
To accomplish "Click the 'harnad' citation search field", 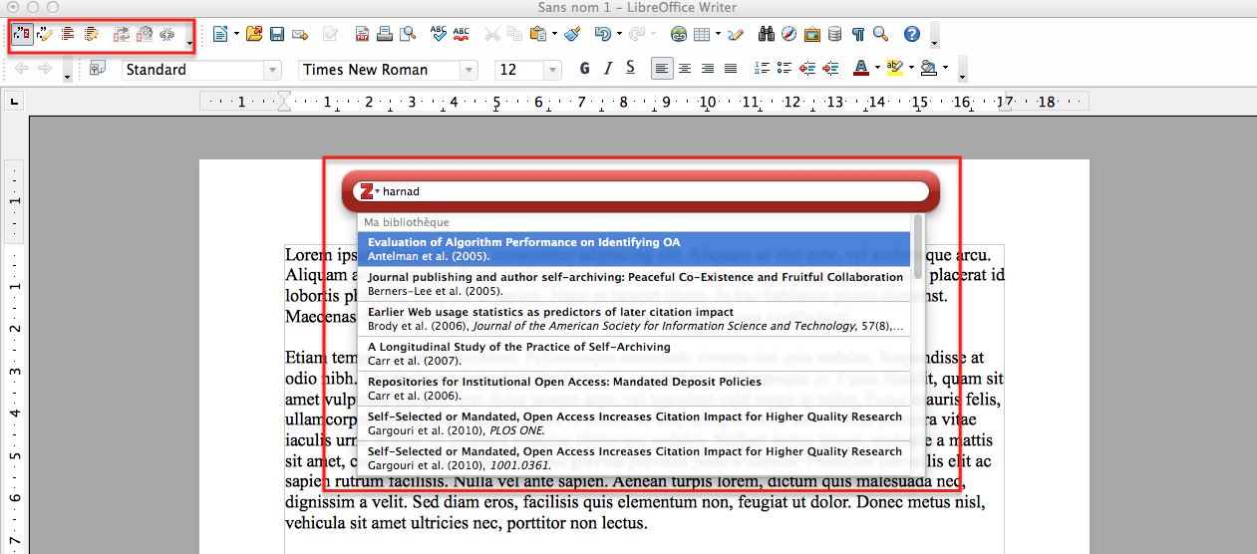I will pos(648,191).
